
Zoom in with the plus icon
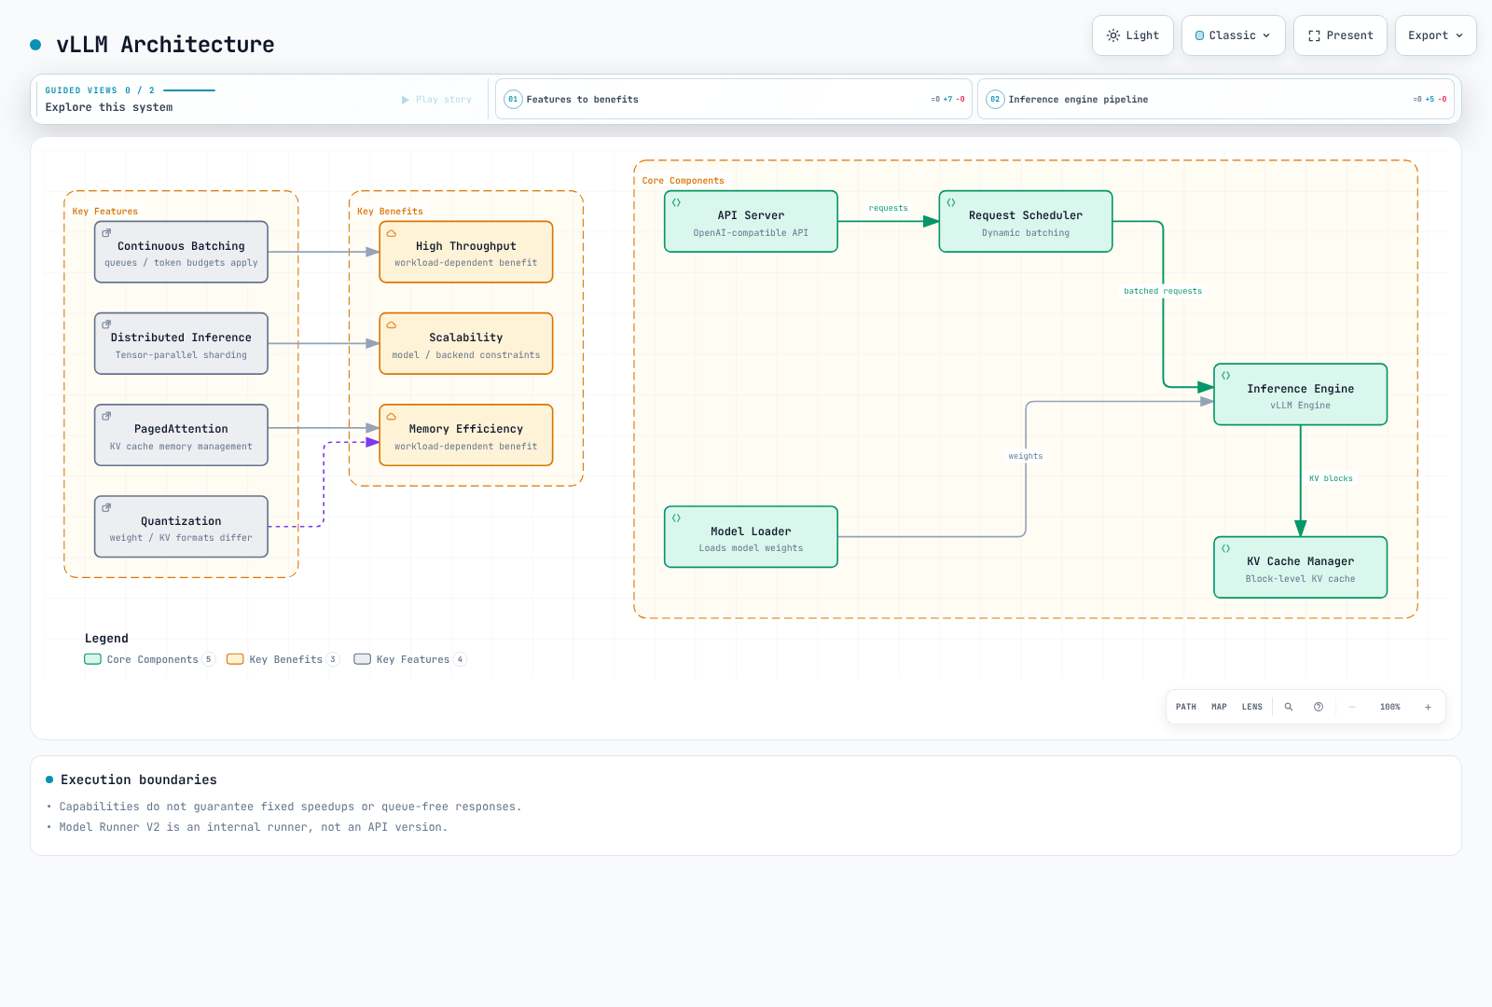pos(1428,707)
